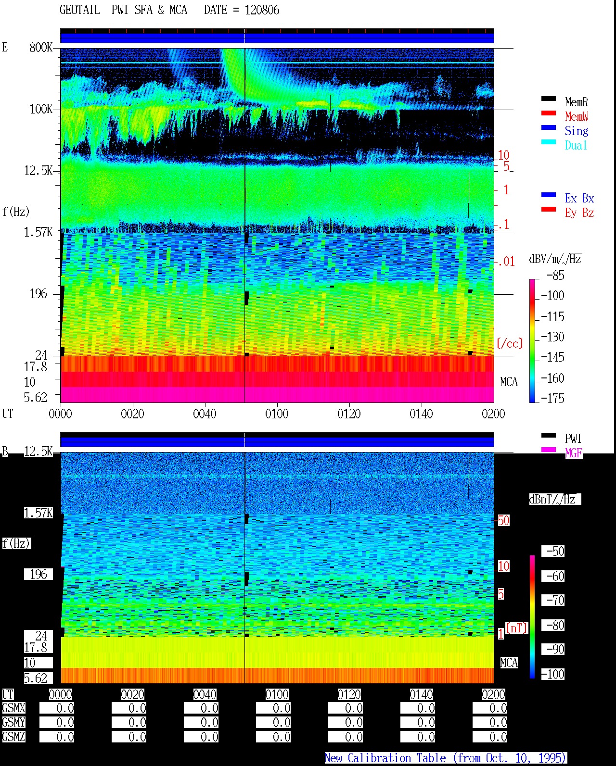Click the black PWI legend swatch
This screenshot has width=616, height=766.
pos(548,435)
